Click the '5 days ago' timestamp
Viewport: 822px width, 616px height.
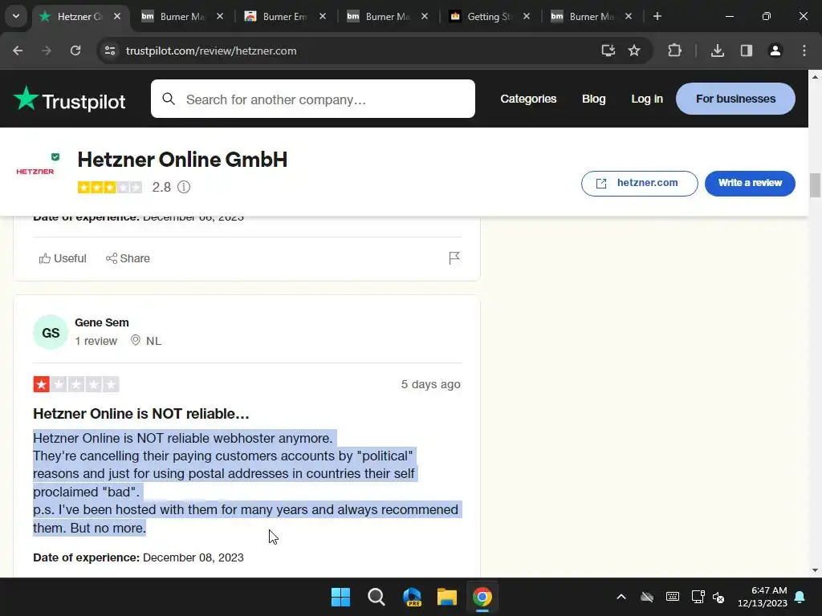tap(431, 384)
